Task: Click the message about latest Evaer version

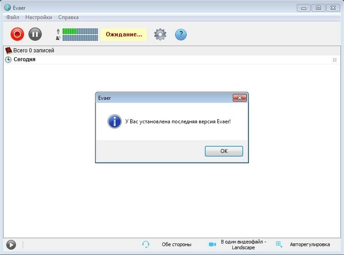Action: pos(178,122)
